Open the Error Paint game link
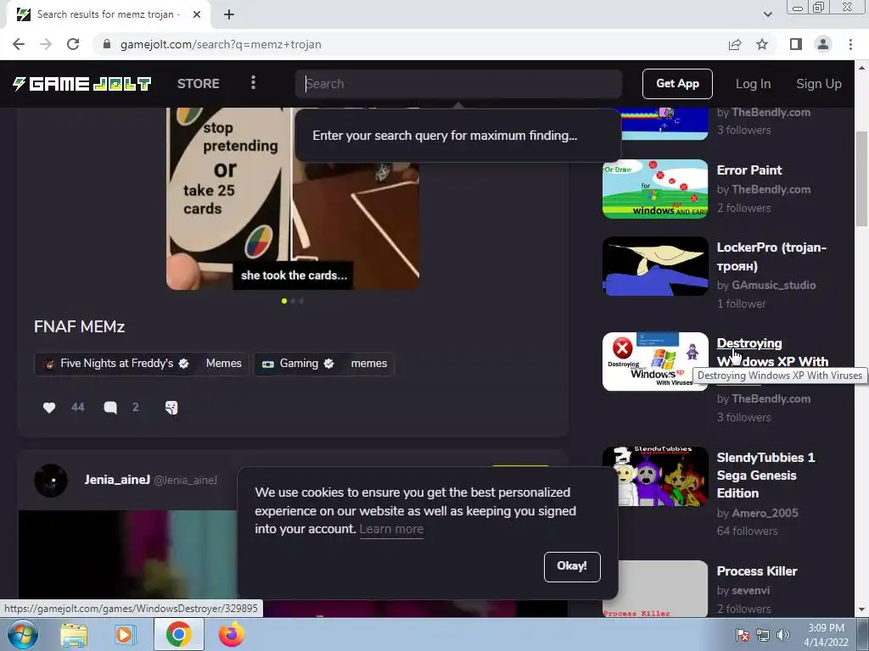 (x=749, y=170)
